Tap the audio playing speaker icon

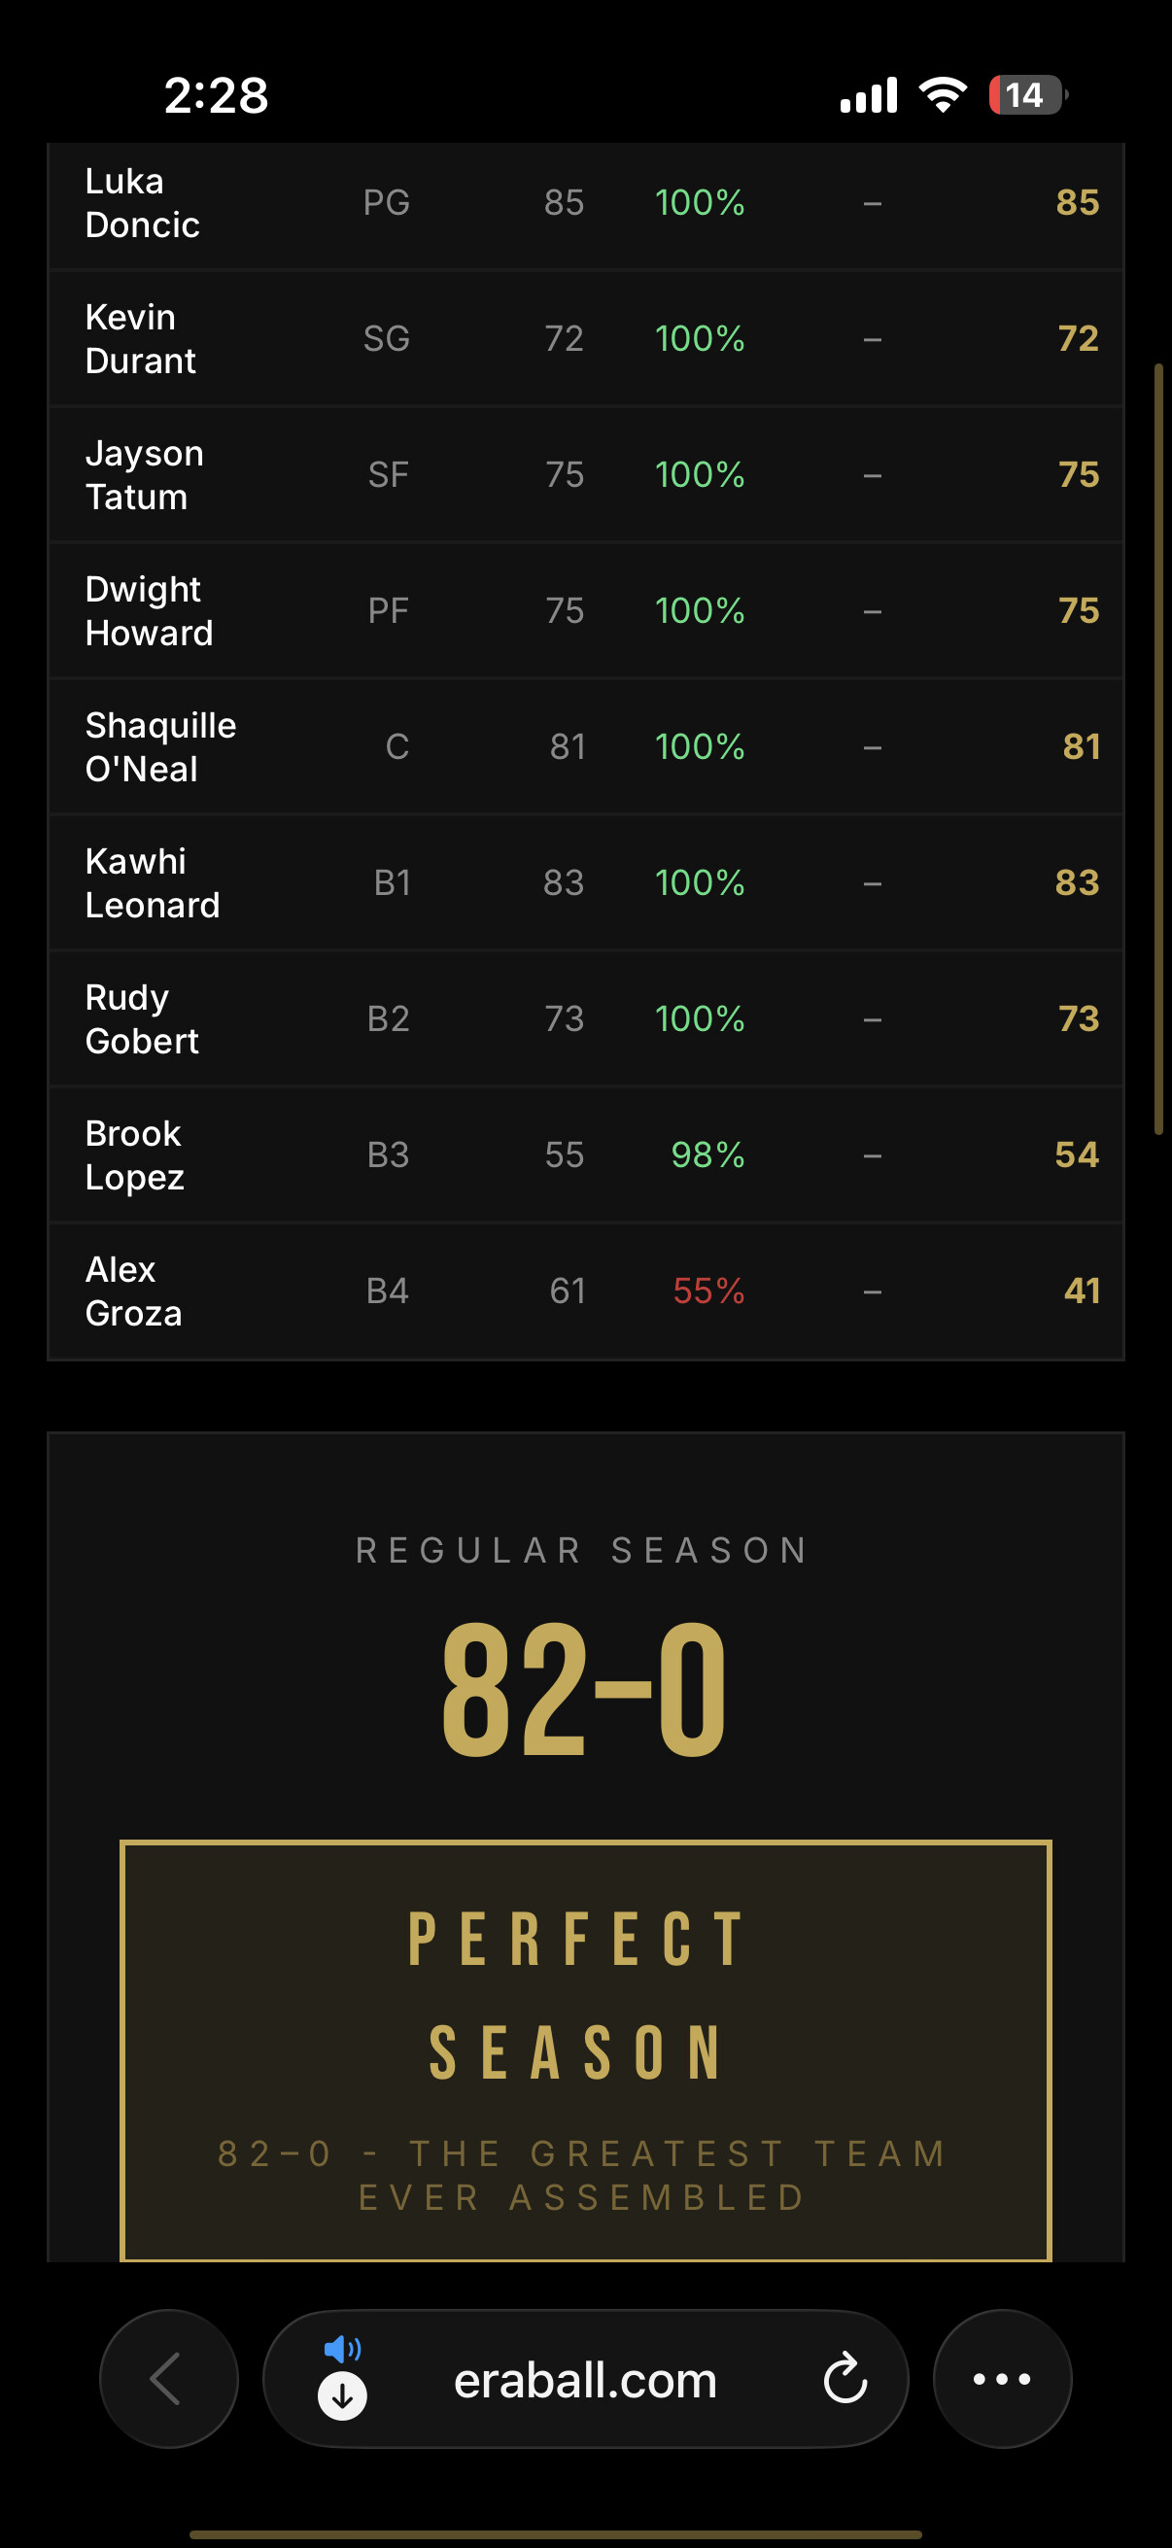[x=342, y=2348]
